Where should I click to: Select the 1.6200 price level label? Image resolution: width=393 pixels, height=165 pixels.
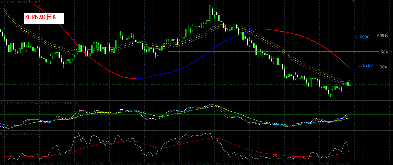(362, 37)
